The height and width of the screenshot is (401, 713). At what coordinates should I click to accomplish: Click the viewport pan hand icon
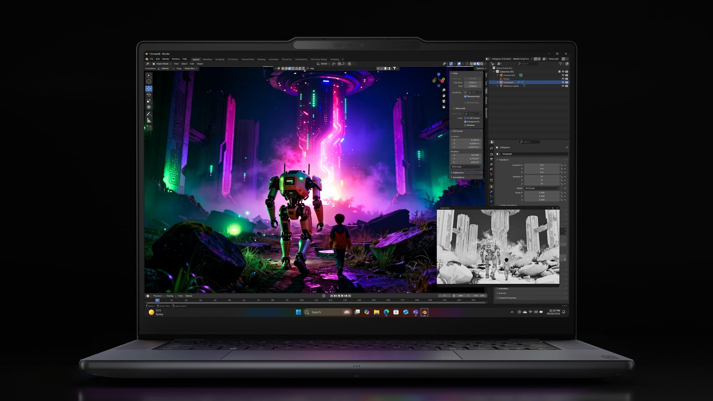(x=444, y=96)
